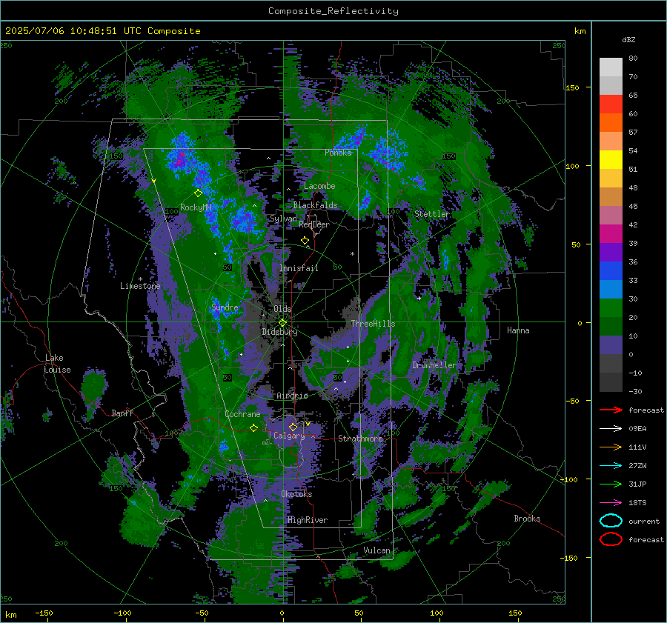Image resolution: width=667 pixels, height=623 pixels.
Task: Pick the bright yellow 54 dBZ swatch
Action: 611,160
